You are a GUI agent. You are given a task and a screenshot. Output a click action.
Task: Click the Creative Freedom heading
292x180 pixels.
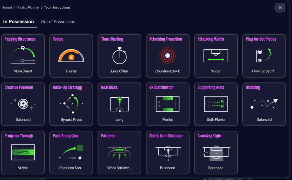pos(19,88)
